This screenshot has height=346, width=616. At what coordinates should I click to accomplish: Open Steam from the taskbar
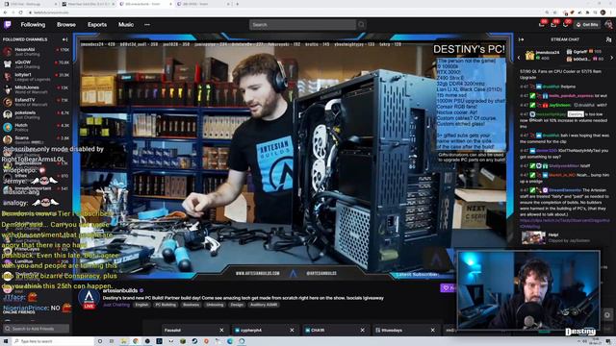(194, 341)
